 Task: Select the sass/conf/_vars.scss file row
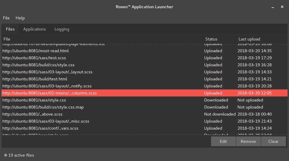point(144,128)
